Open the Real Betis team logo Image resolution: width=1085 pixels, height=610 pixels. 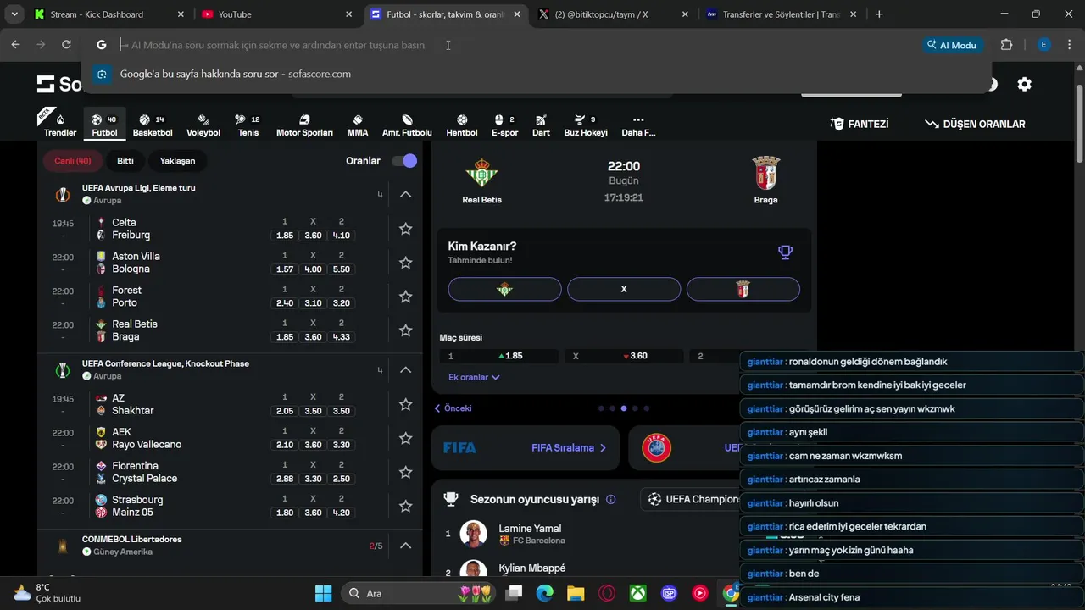[481, 173]
